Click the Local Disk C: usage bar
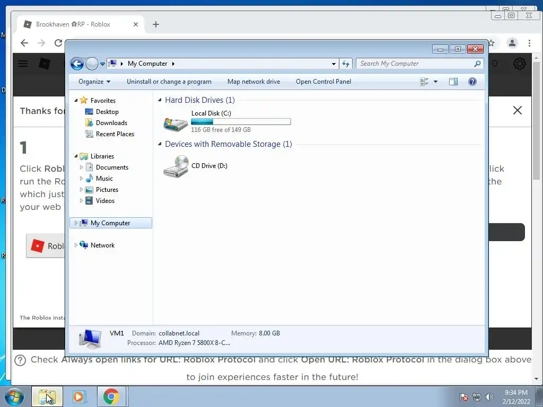The image size is (543, 407). coord(241,122)
